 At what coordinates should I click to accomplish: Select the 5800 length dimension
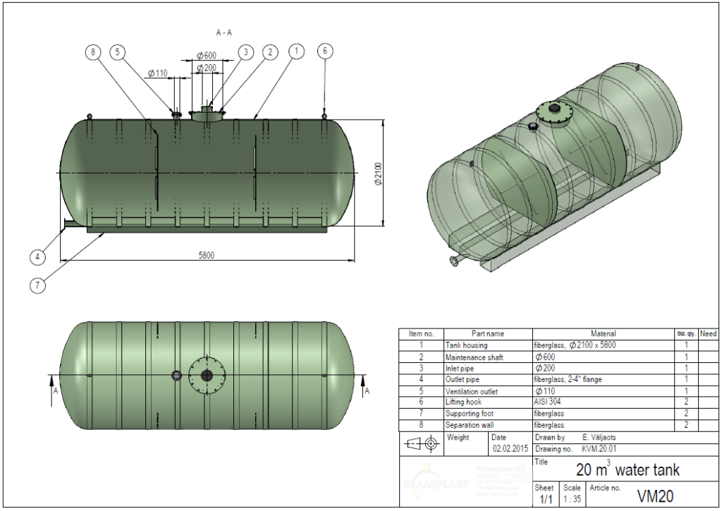pos(206,254)
